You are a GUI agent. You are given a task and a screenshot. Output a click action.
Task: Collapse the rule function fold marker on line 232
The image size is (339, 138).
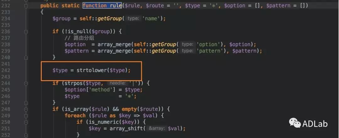(26, 6)
